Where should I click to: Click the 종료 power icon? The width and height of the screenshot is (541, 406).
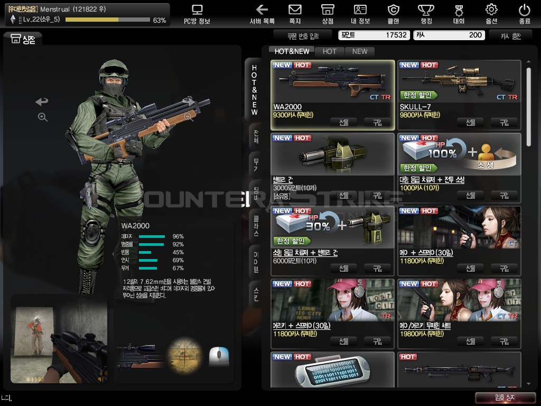coord(525,14)
